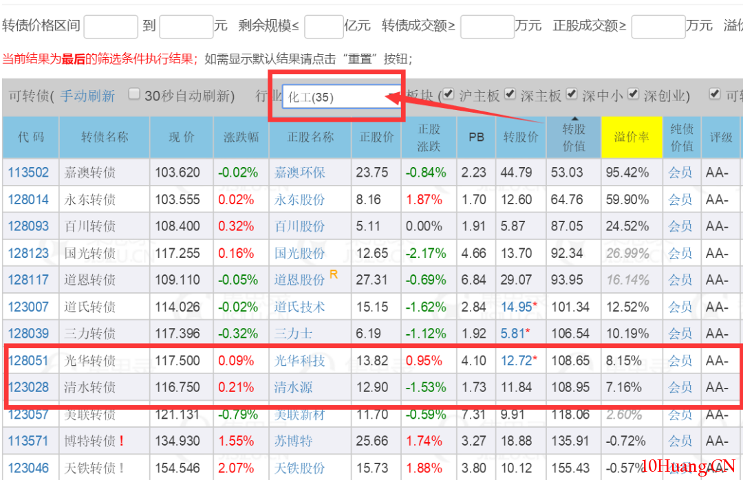743x480 pixels.
Task: Select the 95.42% premium rate cell
Action: tap(631, 173)
